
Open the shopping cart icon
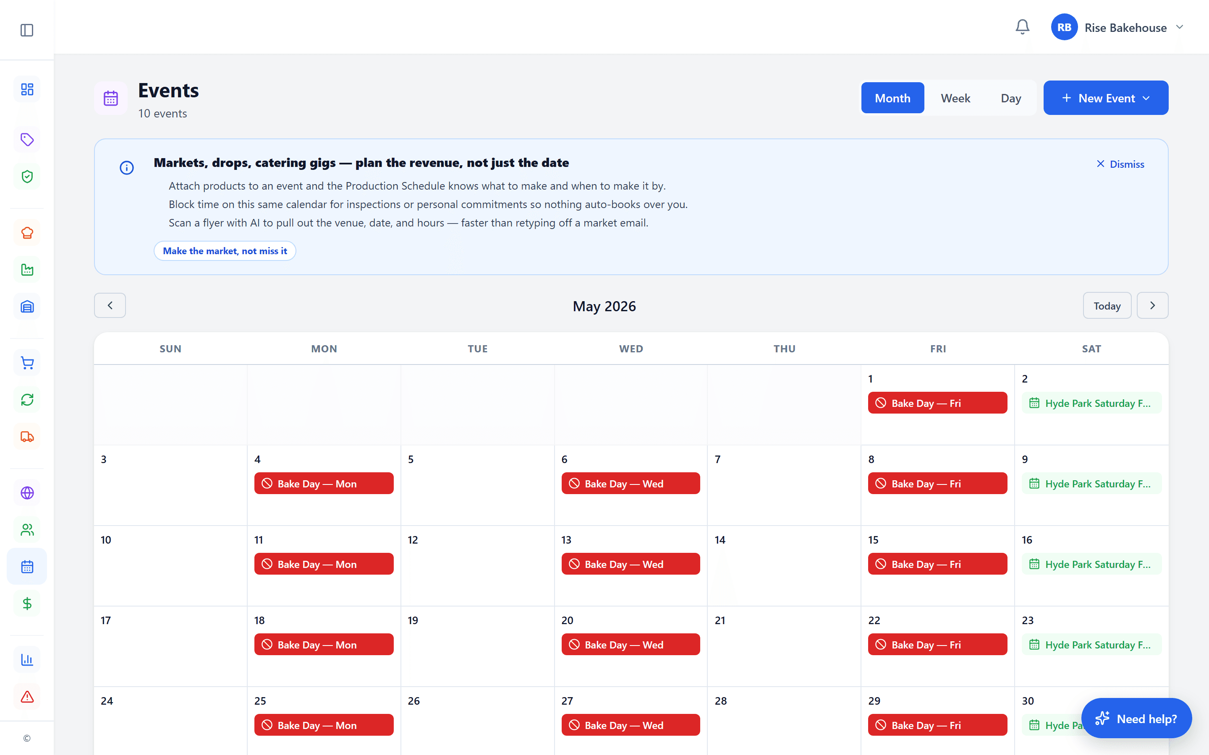click(x=27, y=362)
